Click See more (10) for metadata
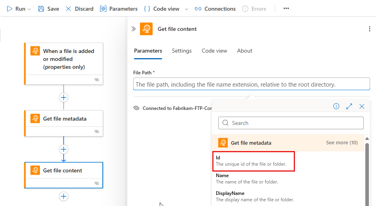The width and height of the screenshot is (376, 206). pos(342,143)
